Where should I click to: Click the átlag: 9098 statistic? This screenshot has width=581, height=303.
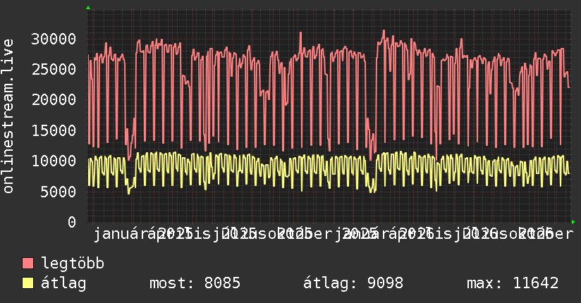[353, 283]
